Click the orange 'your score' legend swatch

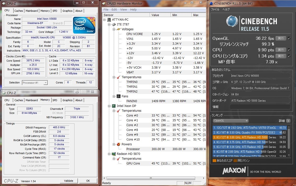[x=214, y=161]
